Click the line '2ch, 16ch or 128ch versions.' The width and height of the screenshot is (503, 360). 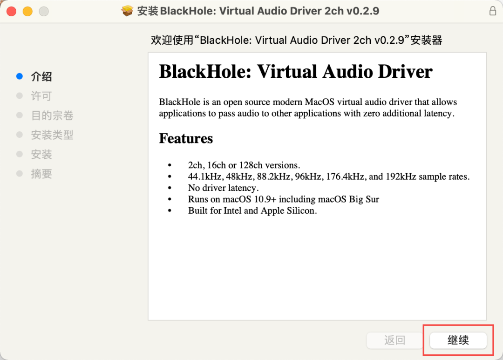(244, 165)
